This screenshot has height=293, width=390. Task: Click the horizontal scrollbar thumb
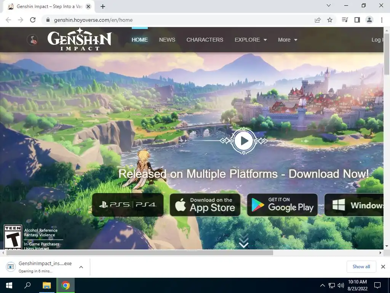pyautogui.click(x=139, y=253)
